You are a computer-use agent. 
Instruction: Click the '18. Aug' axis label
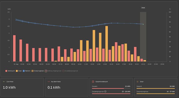(x=16, y=64)
